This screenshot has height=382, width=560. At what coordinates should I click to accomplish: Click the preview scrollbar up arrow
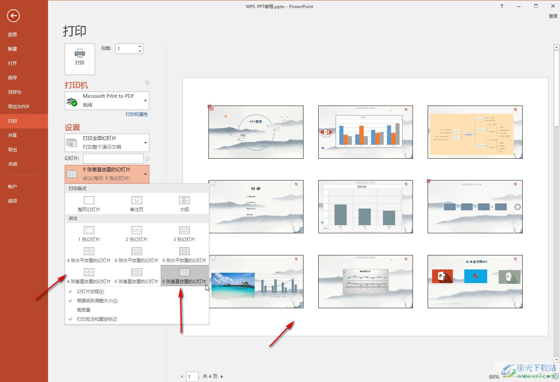click(556, 48)
